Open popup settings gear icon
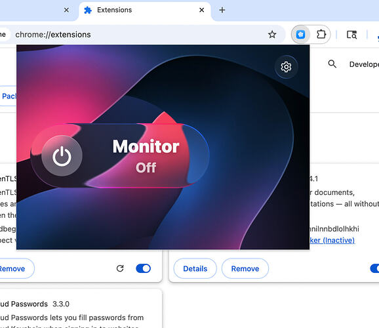 pos(286,67)
